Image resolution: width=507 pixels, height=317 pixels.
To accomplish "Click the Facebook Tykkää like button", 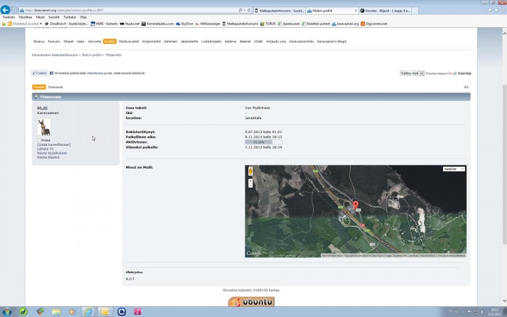I will click(x=40, y=73).
